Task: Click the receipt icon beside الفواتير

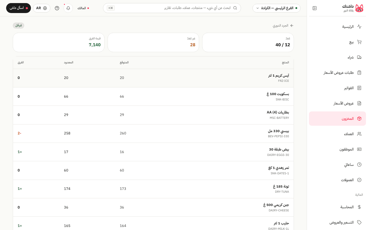Action: [x=359, y=88]
